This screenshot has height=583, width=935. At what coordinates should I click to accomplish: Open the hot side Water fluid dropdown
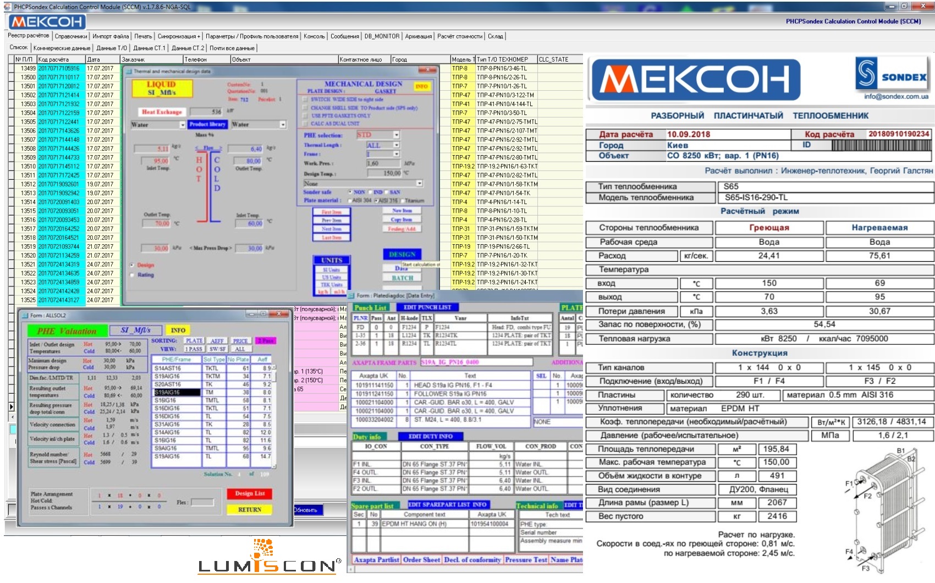183,125
